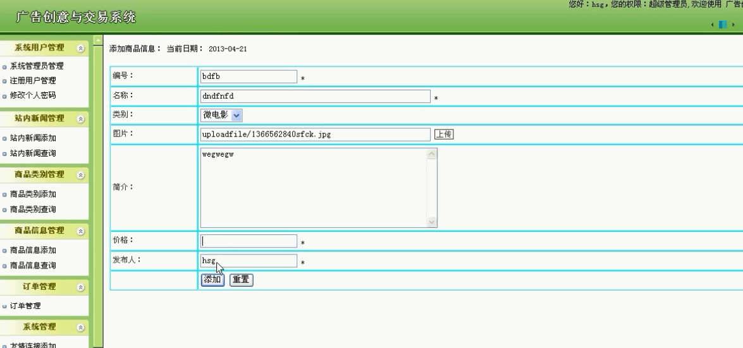Viewport: 743px width, 348px height.
Task: Collapse the 商品信息管理 section chevron
Action: click(80, 231)
